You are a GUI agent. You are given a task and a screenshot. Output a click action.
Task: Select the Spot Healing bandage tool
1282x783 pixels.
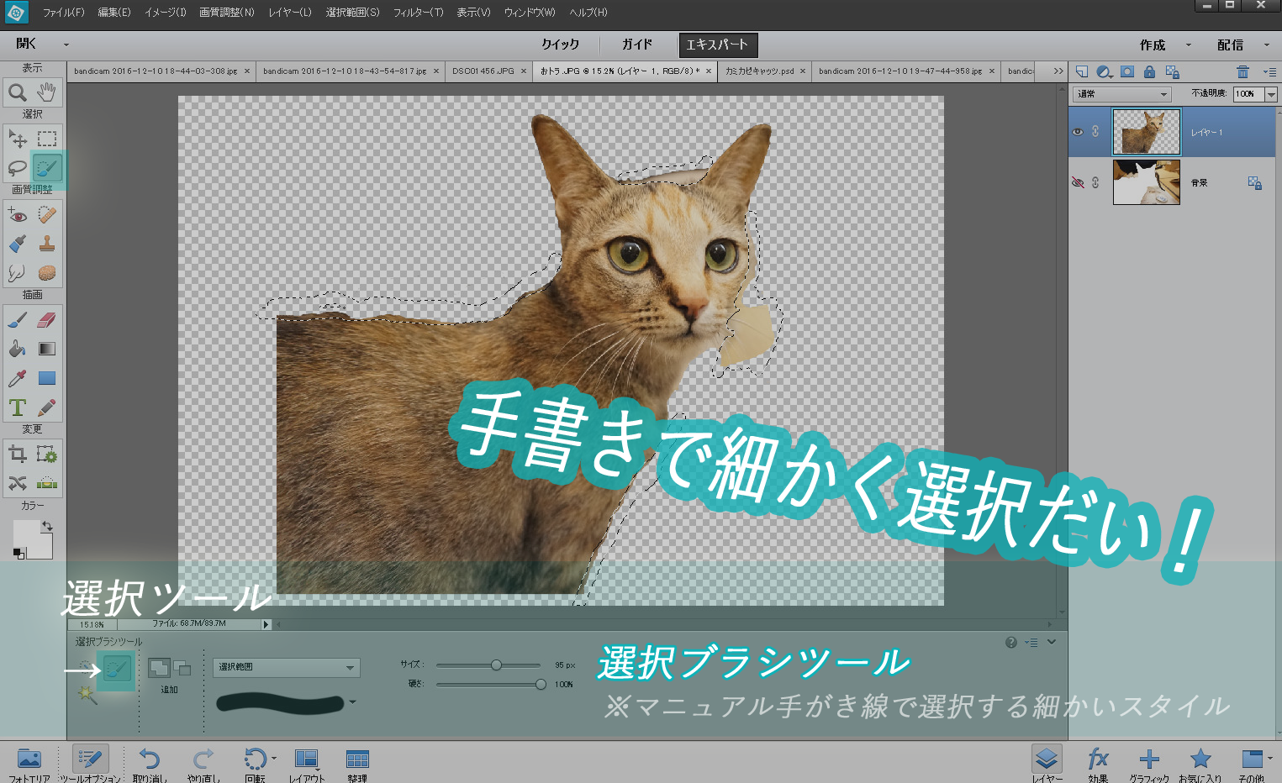point(47,214)
